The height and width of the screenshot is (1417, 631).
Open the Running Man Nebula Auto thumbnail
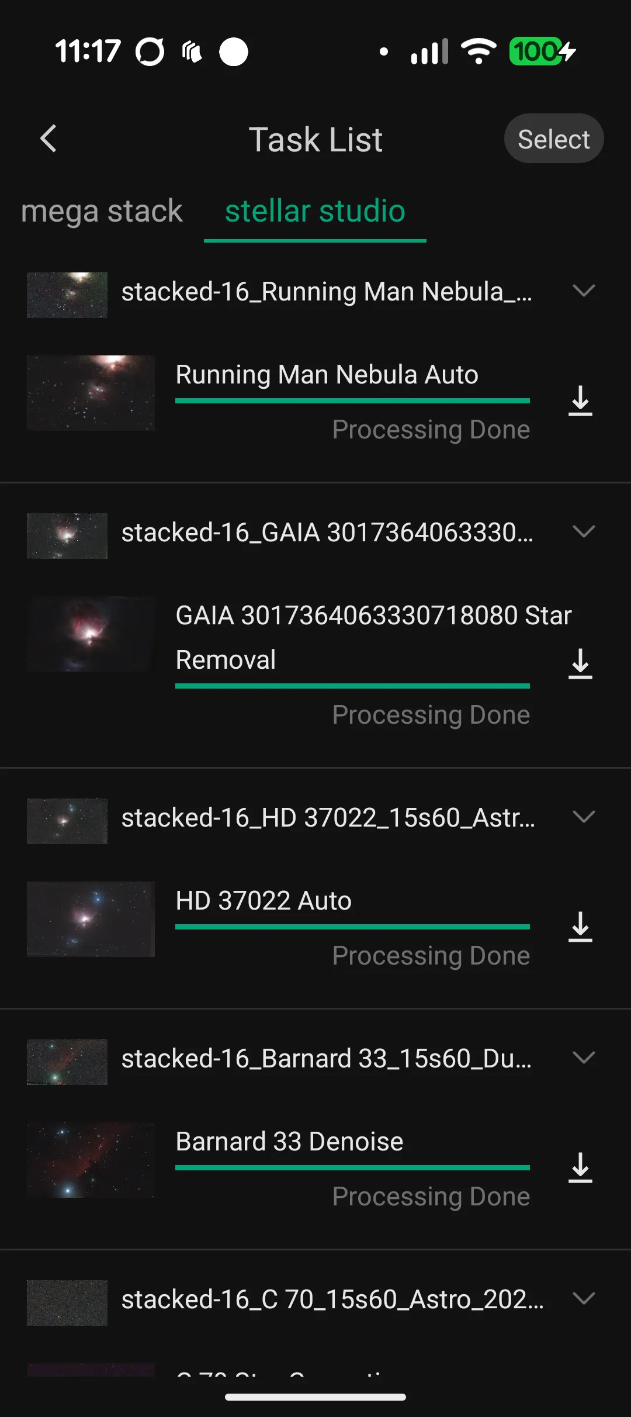(x=91, y=393)
